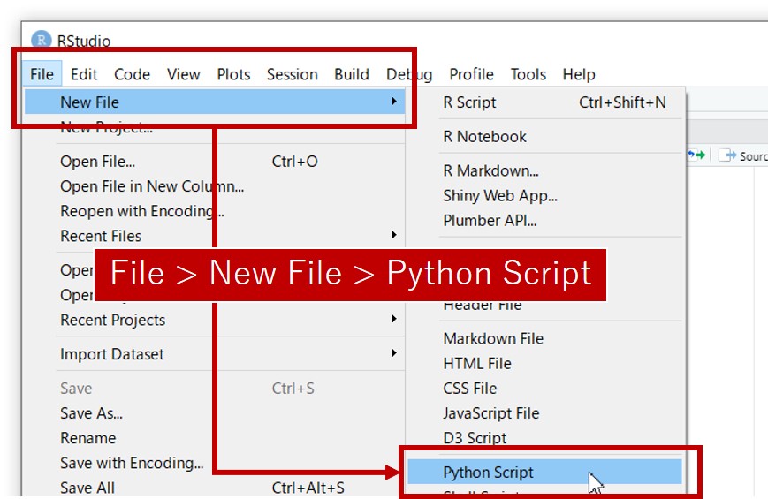This screenshot has height=499, width=768.
Task: Choose R Markdown... in the submenu
Action: tap(490, 170)
